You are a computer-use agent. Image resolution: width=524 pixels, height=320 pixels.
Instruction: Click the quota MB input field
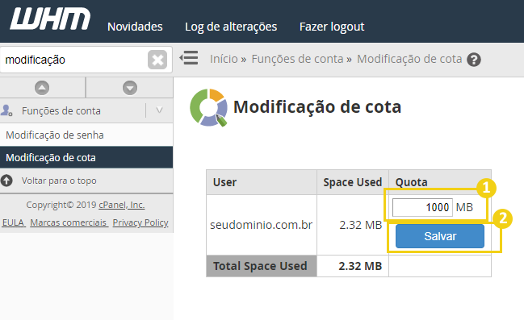pyautogui.click(x=422, y=207)
